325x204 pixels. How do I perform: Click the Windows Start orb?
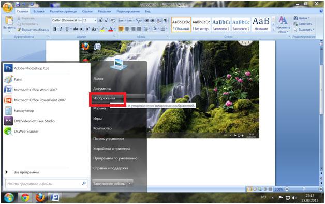click(x=9, y=198)
